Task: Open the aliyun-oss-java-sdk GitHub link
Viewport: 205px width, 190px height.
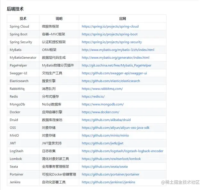Action: point(116,128)
